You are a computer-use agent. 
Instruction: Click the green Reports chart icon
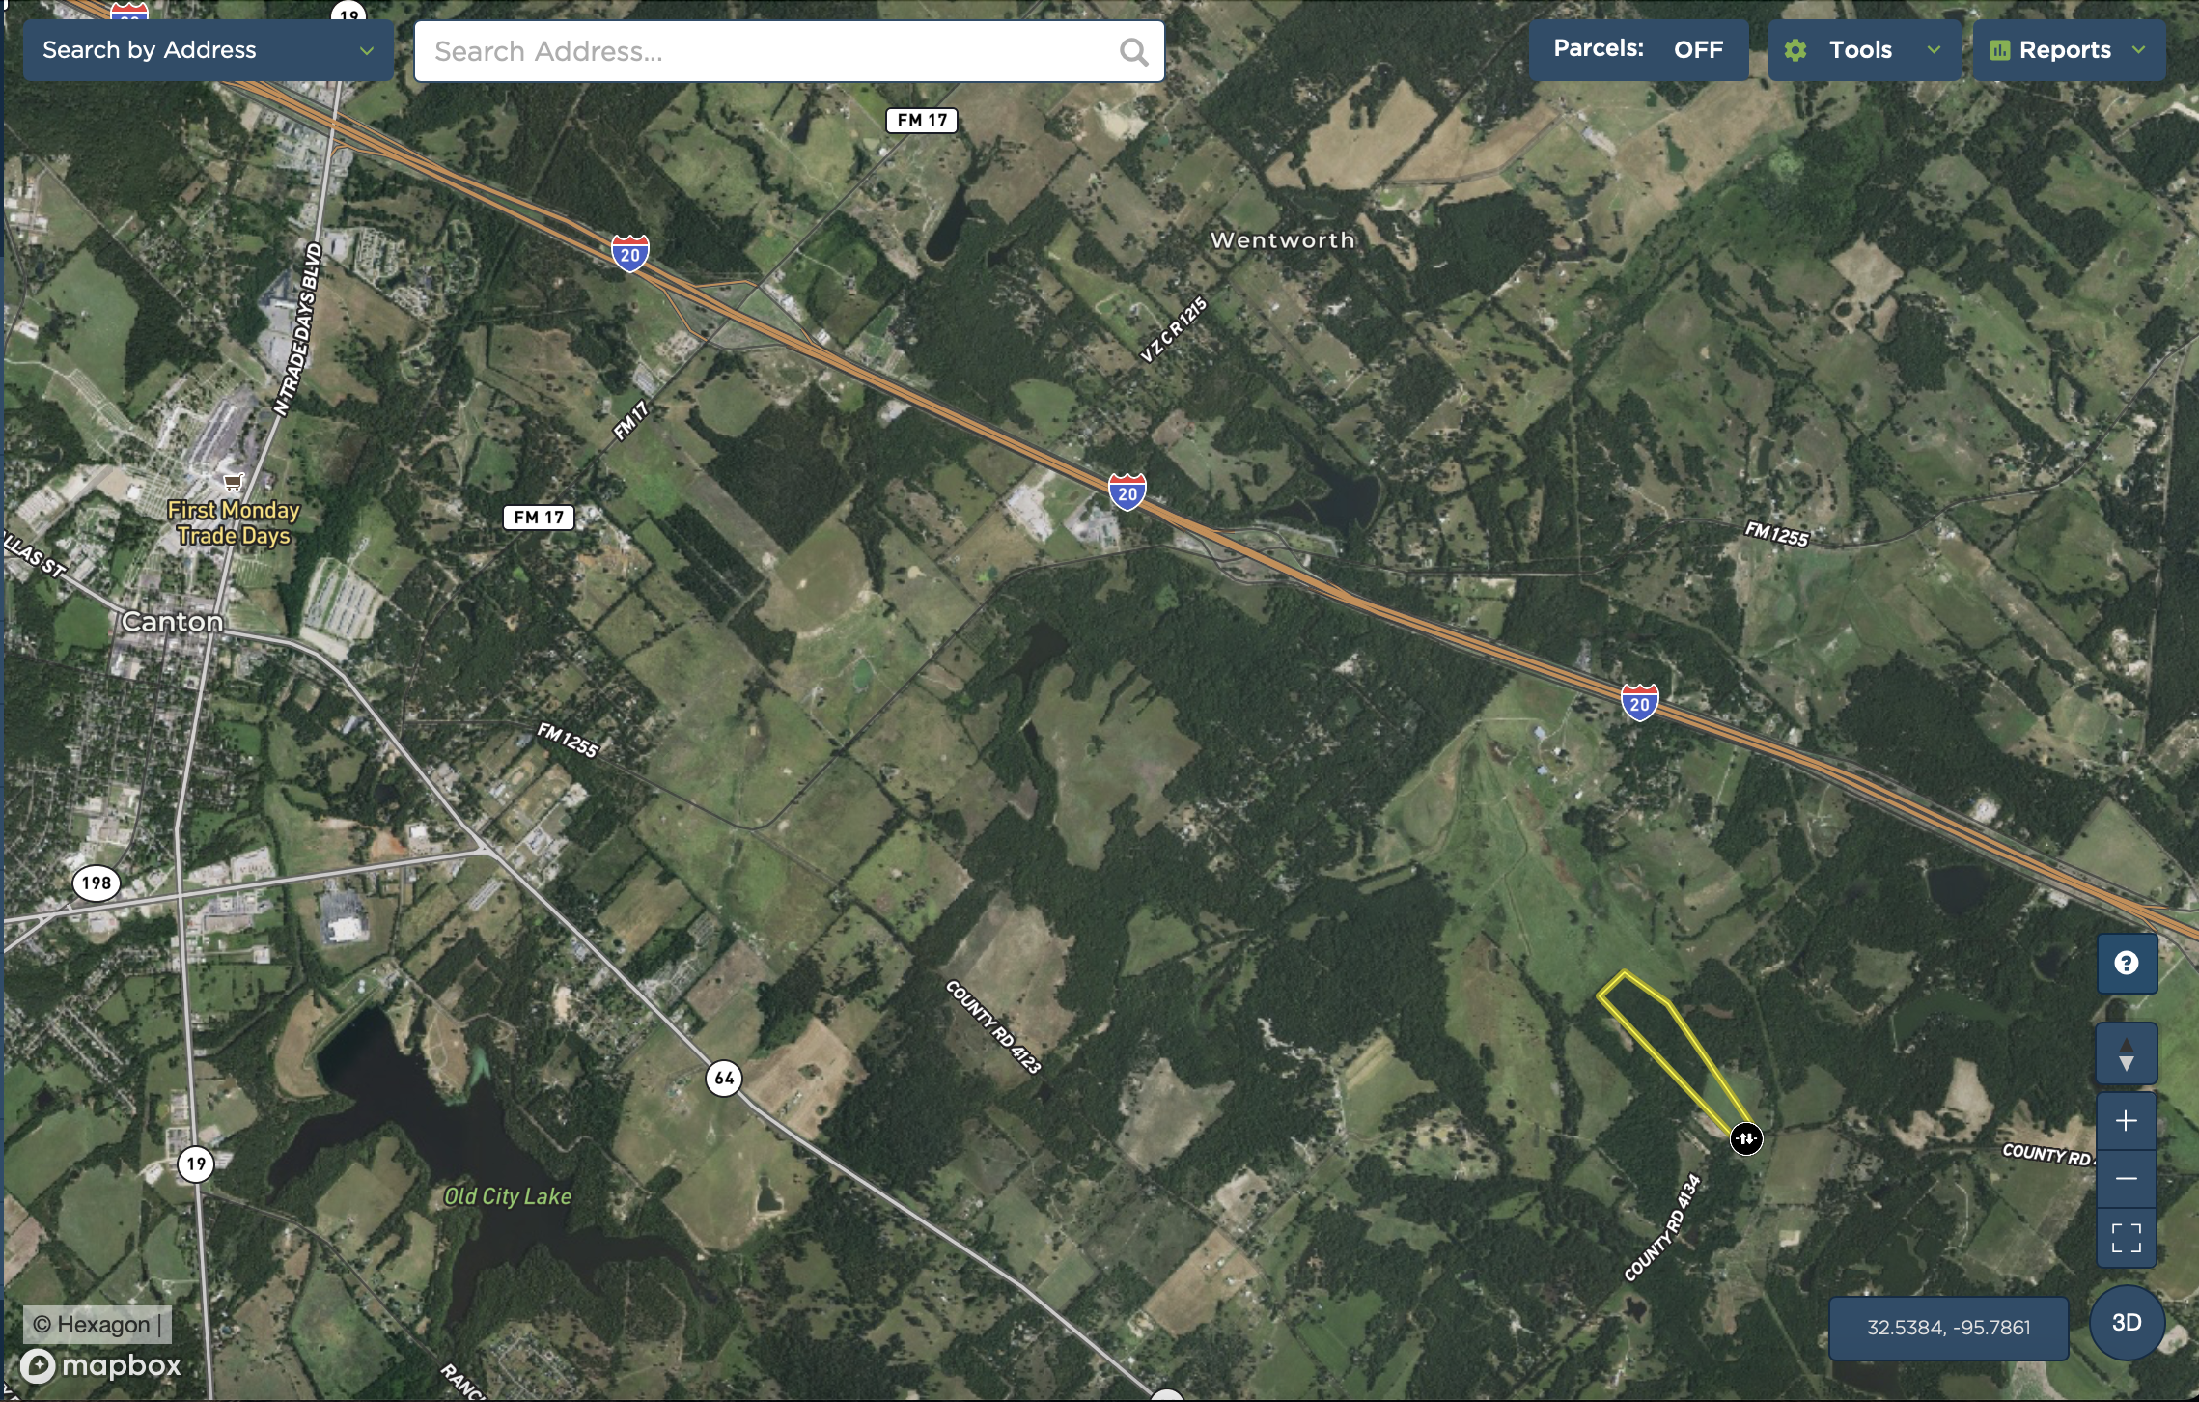[x=2000, y=50]
